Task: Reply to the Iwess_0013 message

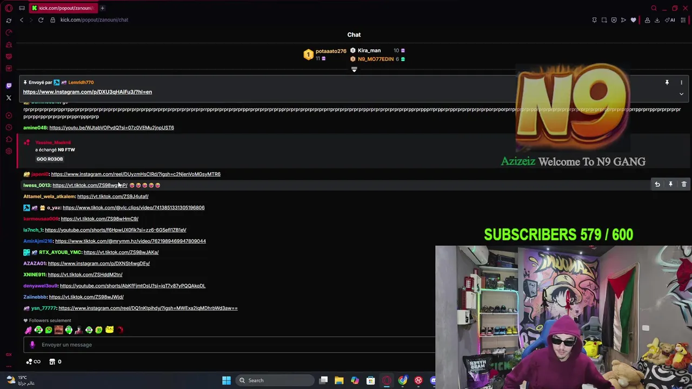Action: pyautogui.click(x=657, y=185)
